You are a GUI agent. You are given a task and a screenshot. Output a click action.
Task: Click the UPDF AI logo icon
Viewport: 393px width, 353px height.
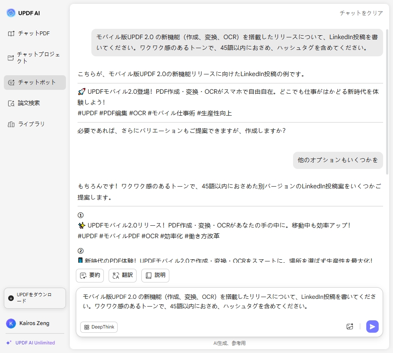pyautogui.click(x=11, y=13)
